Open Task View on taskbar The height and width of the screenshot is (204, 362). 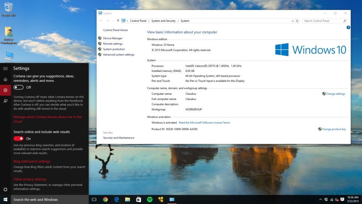94,200
